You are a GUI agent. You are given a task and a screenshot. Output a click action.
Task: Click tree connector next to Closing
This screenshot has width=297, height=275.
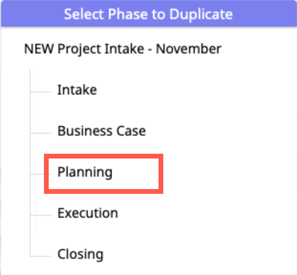pyautogui.click(x=41, y=255)
